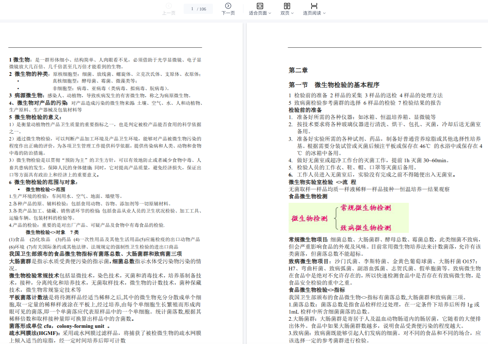Click the double page (双页) icon
Image resolution: width=488 pixels, height=344 pixels.
click(287, 6)
